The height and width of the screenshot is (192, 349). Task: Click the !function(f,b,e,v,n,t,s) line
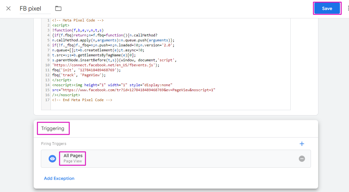point(78,30)
